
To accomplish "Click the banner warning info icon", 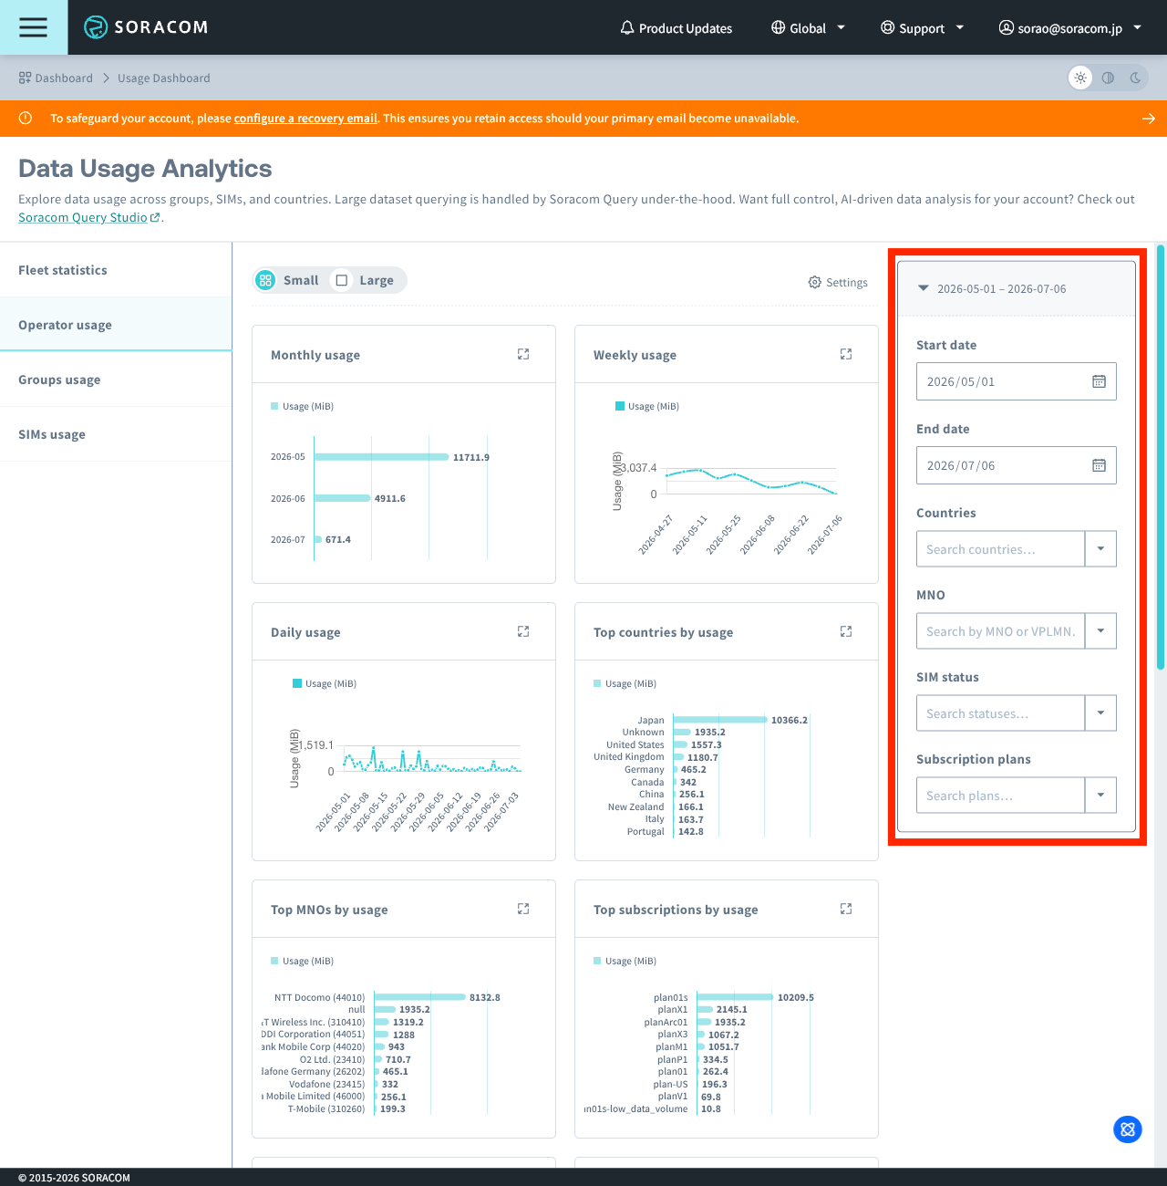I will 26,118.
